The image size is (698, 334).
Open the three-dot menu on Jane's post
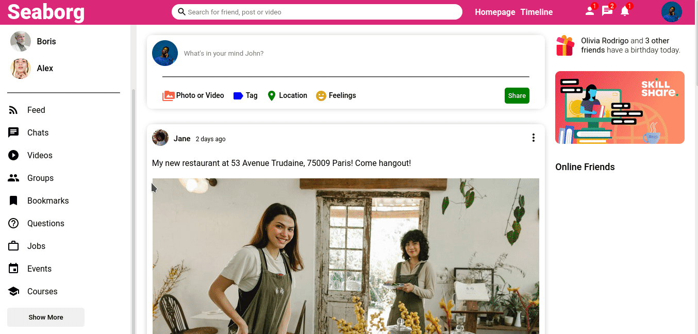point(533,138)
